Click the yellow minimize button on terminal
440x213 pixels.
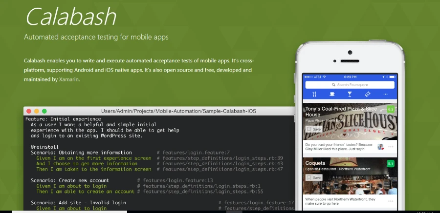pyautogui.click(x=37, y=112)
